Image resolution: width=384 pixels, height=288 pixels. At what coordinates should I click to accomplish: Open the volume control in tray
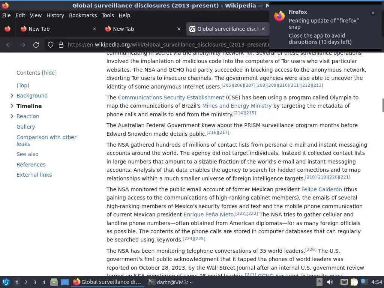pyautogui.click(x=330, y=282)
